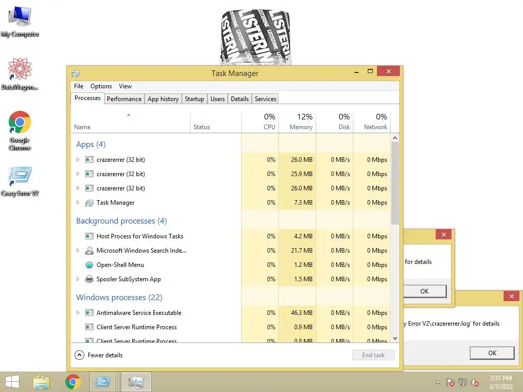Click the Task Manager title bar icon
The width and height of the screenshot is (523, 392).
click(x=76, y=73)
